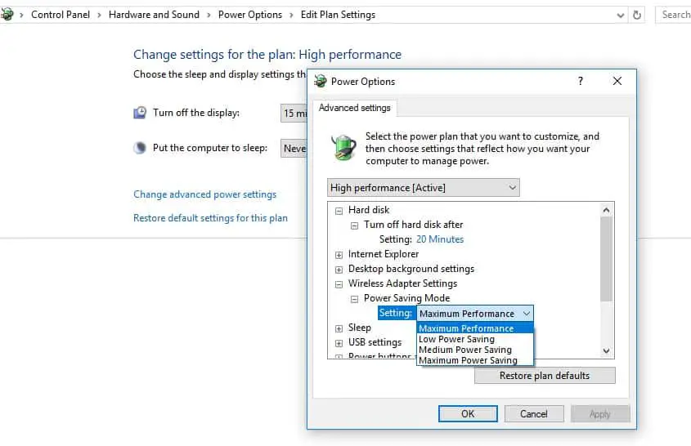Select Low Power Saving from dropdown list

click(456, 339)
